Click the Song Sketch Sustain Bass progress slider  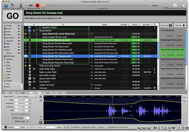[171, 61]
